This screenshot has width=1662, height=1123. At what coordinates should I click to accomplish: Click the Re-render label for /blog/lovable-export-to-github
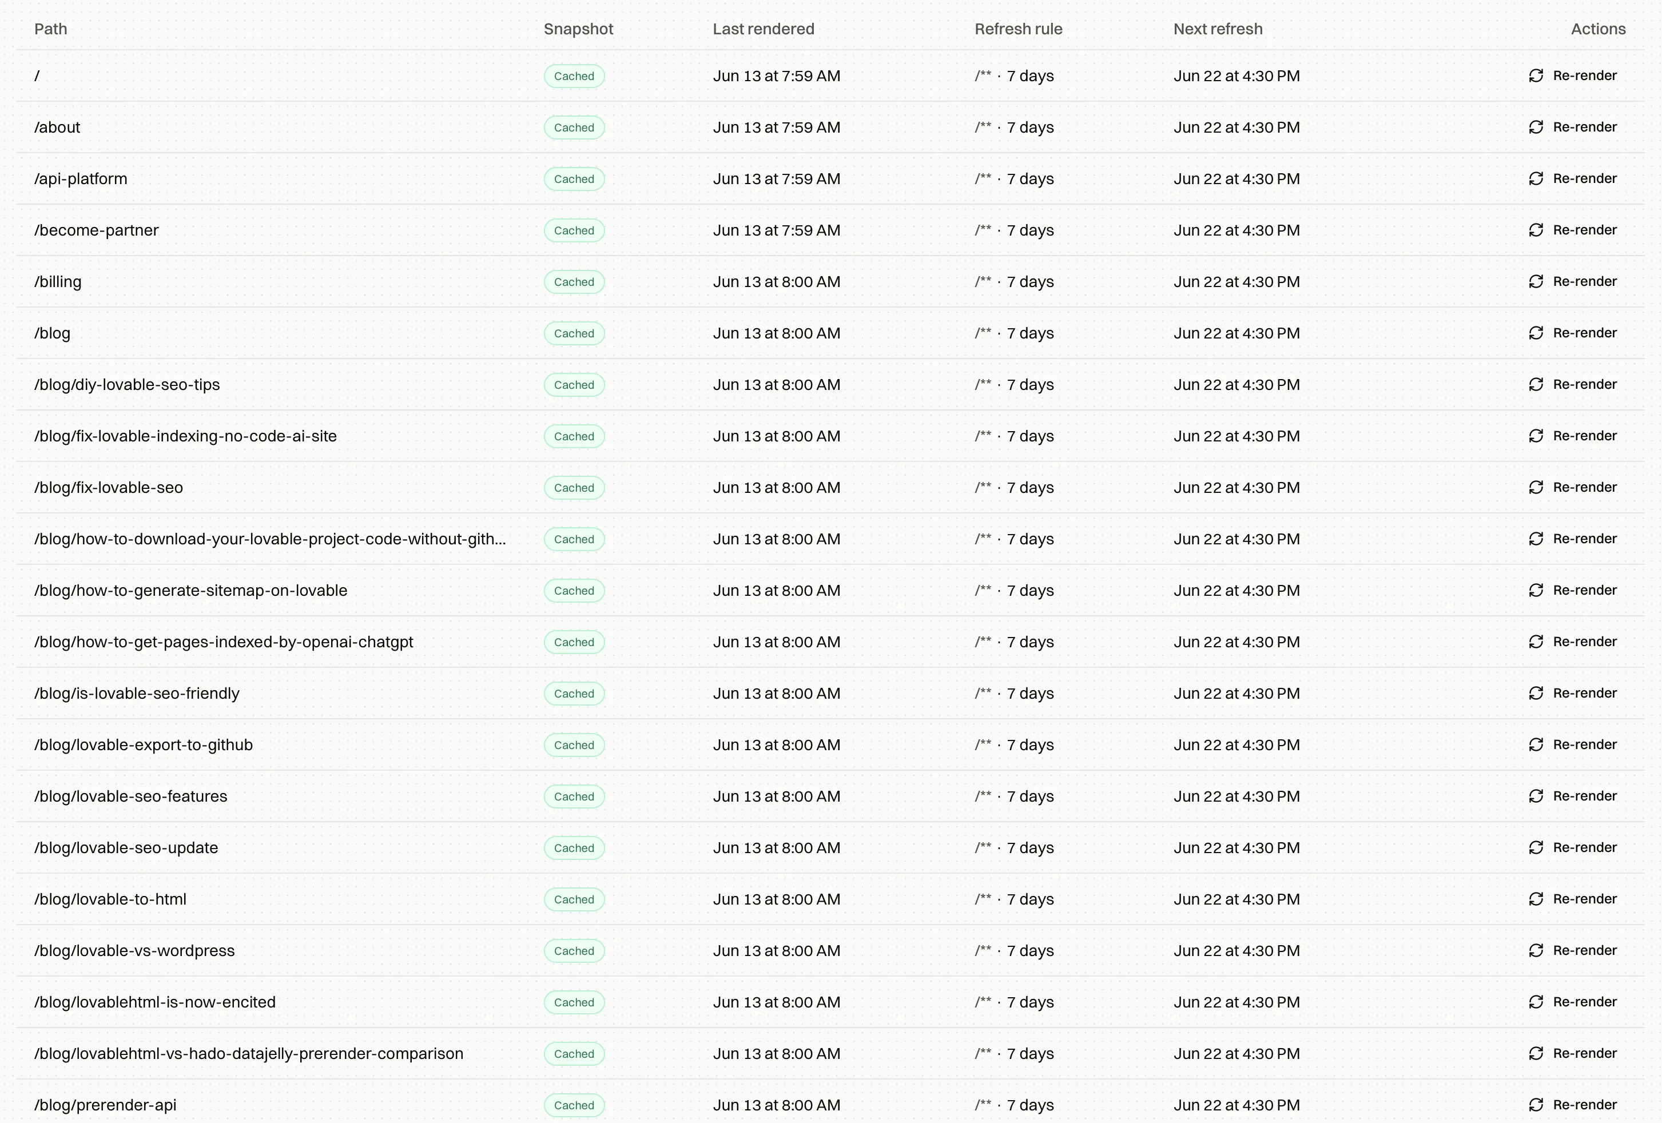tap(1585, 745)
